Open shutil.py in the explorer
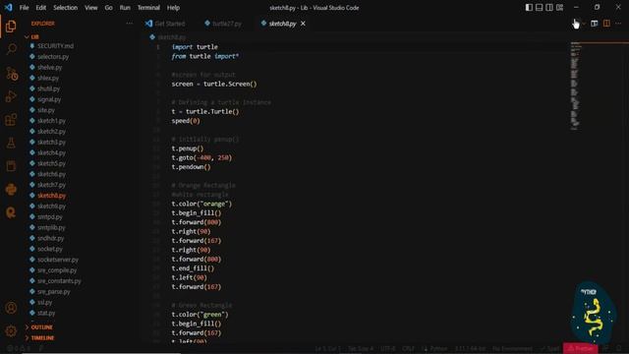 (x=48, y=88)
